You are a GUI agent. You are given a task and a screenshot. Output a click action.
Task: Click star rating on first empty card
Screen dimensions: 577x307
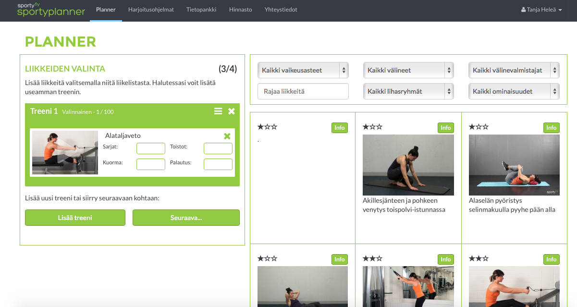267,127
